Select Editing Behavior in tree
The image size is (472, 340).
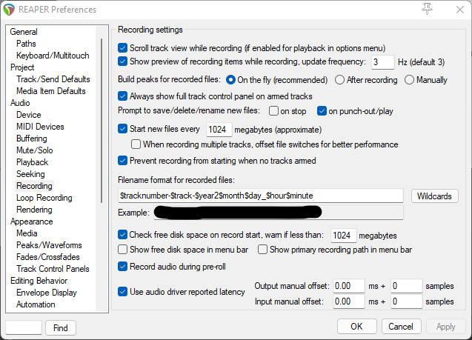pos(39,281)
